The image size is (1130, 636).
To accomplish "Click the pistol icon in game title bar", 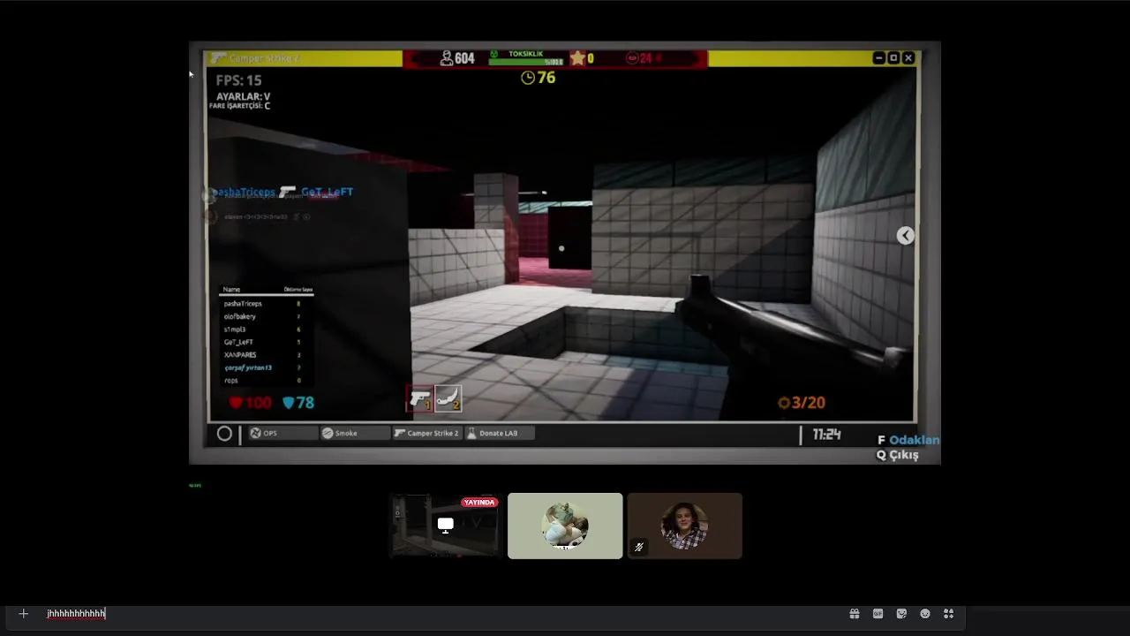I will [218, 58].
